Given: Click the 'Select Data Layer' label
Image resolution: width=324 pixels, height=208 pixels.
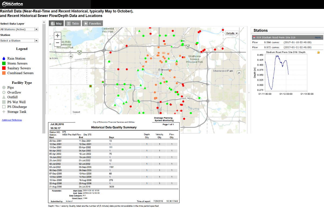Looking at the screenshot, I should pyautogui.click(x=12, y=24).
